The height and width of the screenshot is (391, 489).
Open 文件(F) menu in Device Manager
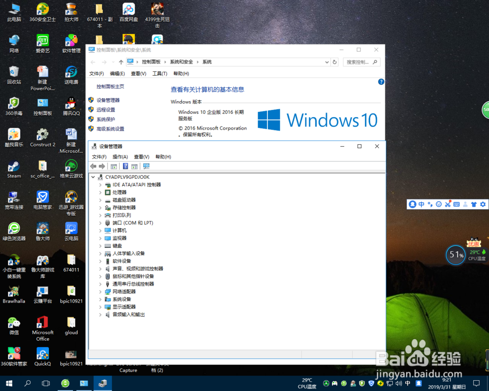click(99, 157)
